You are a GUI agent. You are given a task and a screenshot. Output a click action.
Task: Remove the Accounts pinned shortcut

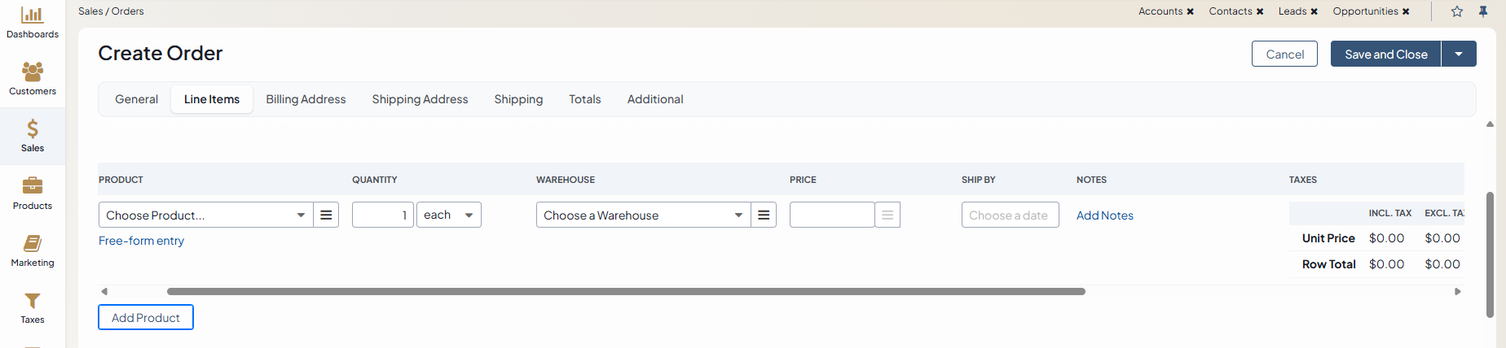click(x=1191, y=11)
